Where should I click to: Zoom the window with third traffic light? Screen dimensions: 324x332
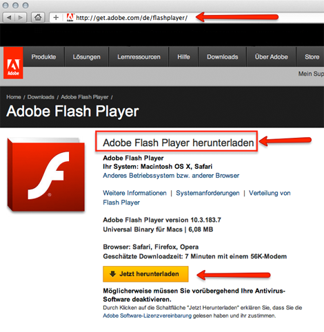(x=26, y=6)
